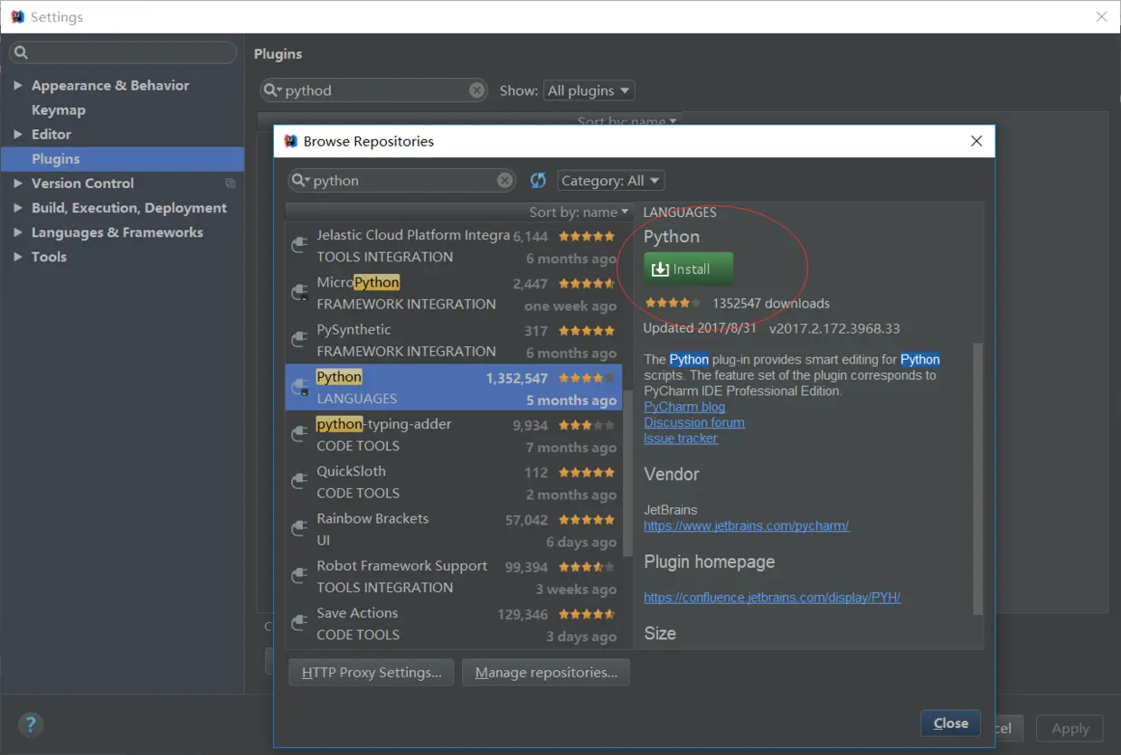Click the Settings window app icon
The height and width of the screenshot is (755, 1121).
pos(16,17)
